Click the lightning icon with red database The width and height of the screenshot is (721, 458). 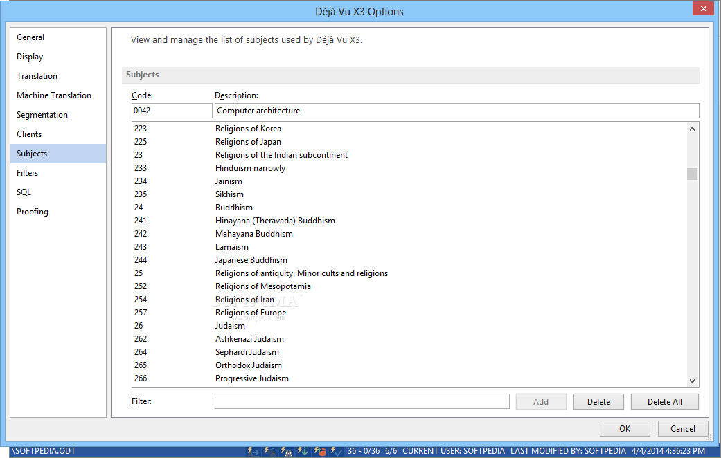pyautogui.click(x=319, y=451)
